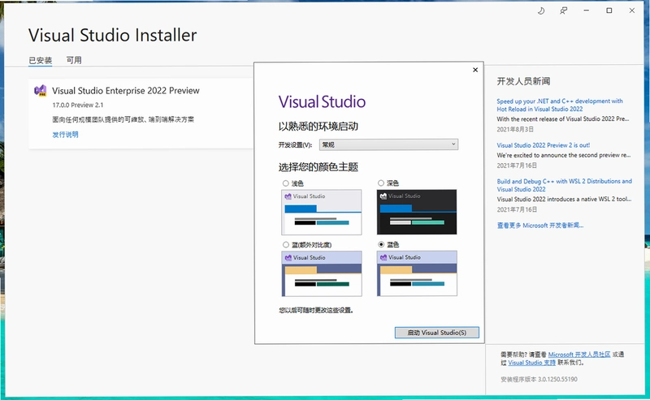Open the 开发设置 dropdown showing 常规
The width and height of the screenshot is (650, 400).
pos(388,144)
